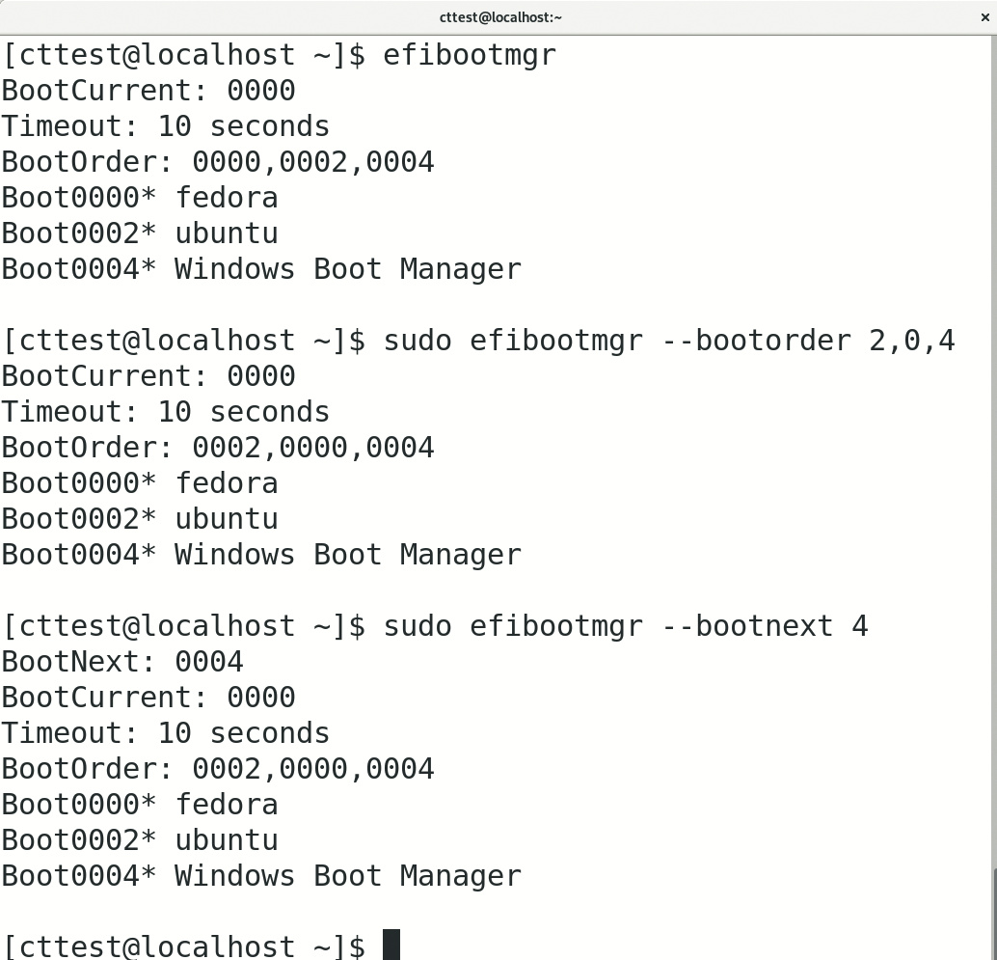The height and width of the screenshot is (960, 997).
Task: Click Boot0000* fedora in the first output
Action: 140,198
